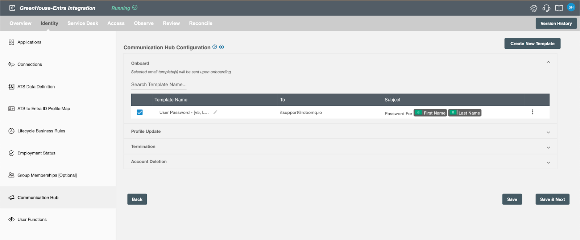Click the SH user avatar
580x240 pixels.
tap(571, 7)
